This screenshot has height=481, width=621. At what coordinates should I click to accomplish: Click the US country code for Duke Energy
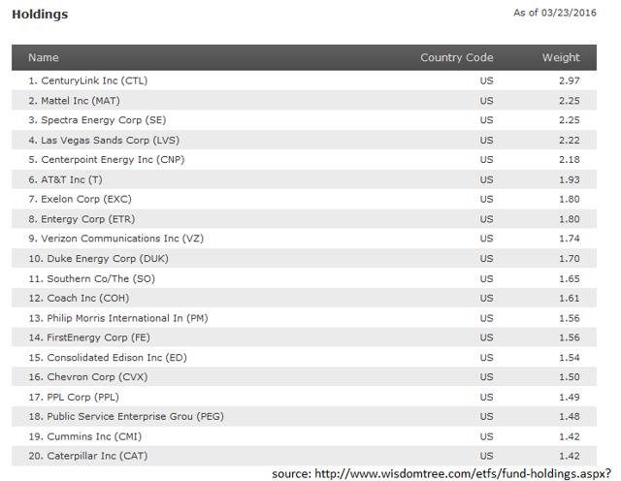pos(487,259)
